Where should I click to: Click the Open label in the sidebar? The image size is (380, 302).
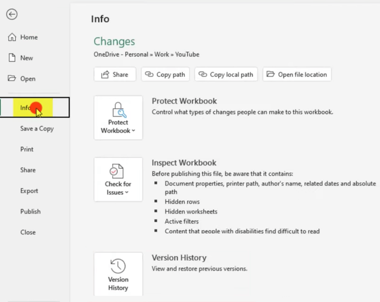pos(28,79)
